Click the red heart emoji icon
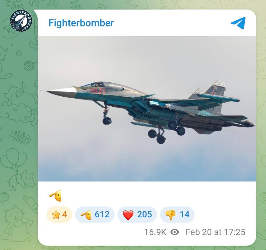Image resolution: width=266 pixels, height=250 pixels. pos(128,215)
